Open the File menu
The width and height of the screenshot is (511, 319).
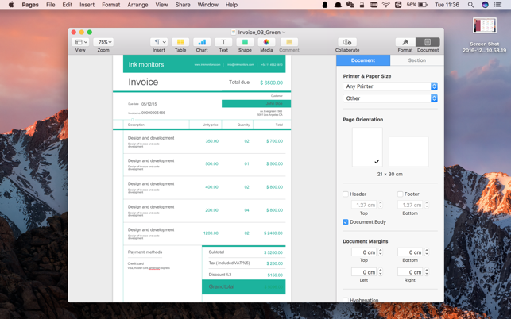tap(51, 5)
